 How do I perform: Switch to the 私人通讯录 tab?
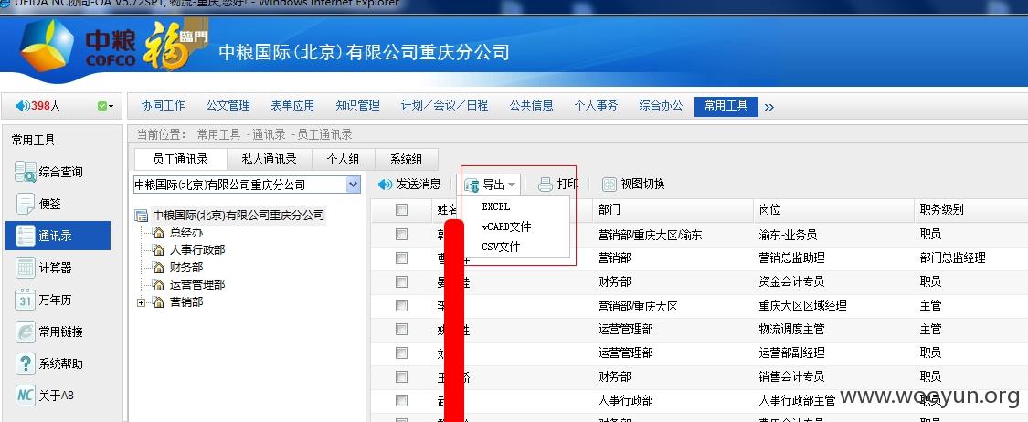[269, 159]
